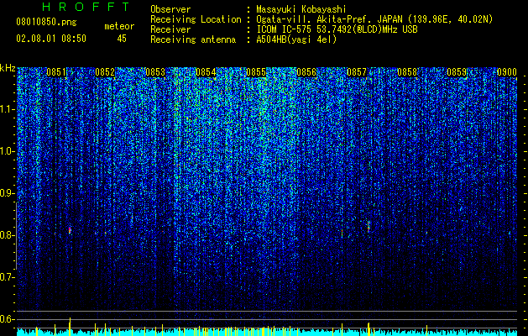Click the date stamp 02.08.01 08:50
The image size is (528, 336).
coord(51,39)
